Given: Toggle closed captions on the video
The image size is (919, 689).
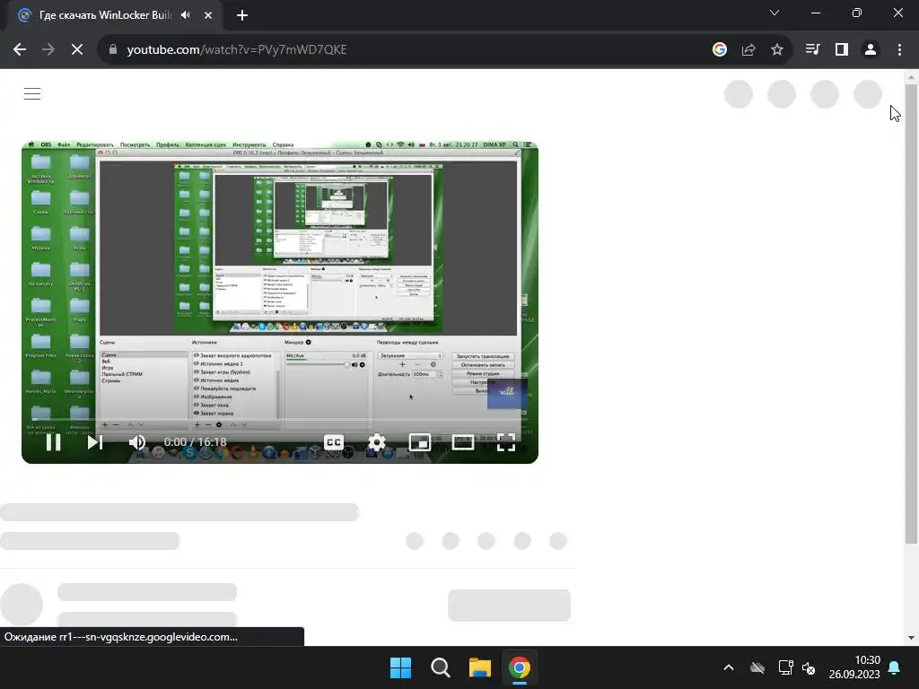Looking at the screenshot, I should (334, 442).
